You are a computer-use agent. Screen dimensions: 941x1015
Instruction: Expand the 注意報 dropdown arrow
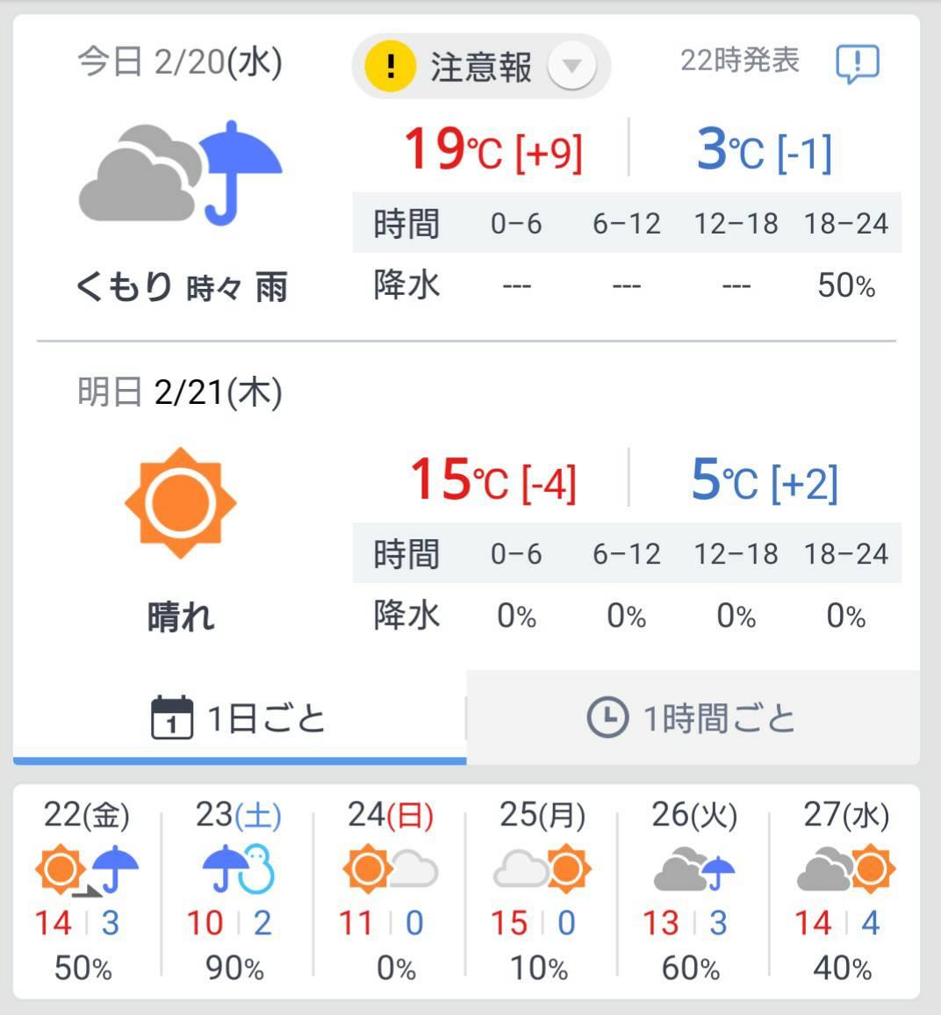[x=571, y=66]
